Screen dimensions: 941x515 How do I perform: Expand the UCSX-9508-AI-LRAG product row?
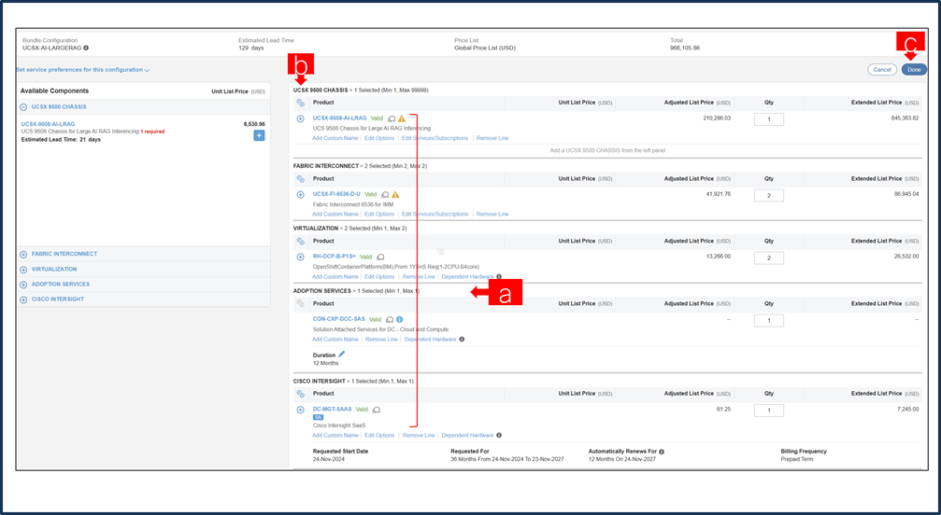pyautogui.click(x=301, y=118)
